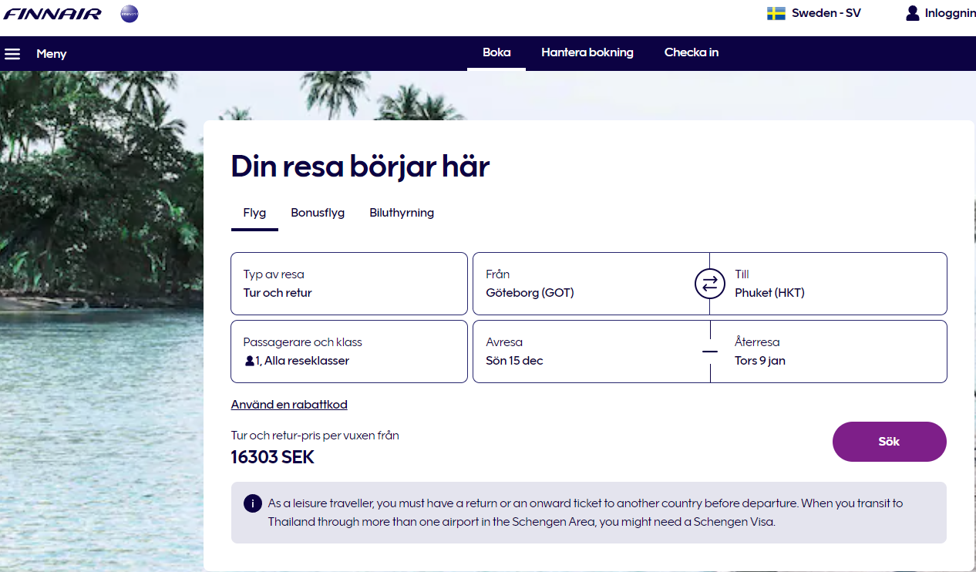Screen dimensions: 976x572
Task: Select the Flyg tab
Action: (x=254, y=213)
